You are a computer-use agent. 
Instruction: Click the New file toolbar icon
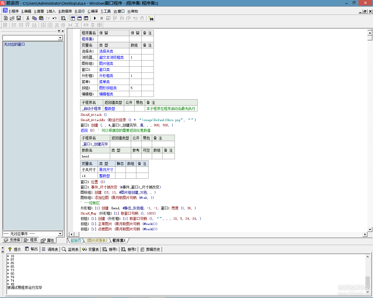[x=6, y=18]
